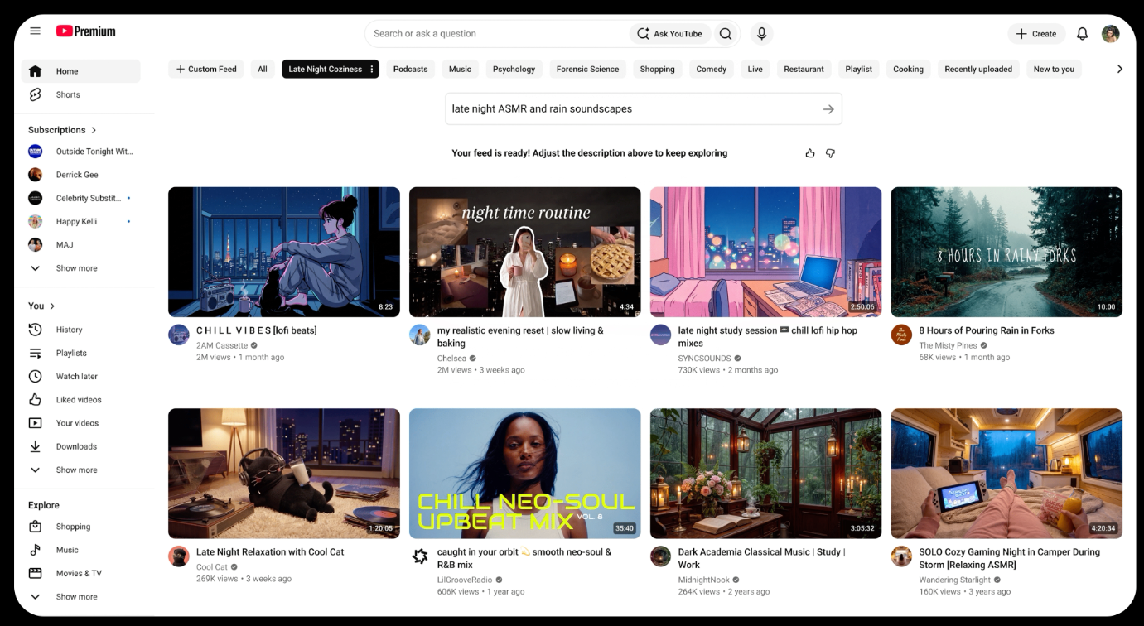Viewport: 1144px width, 626px height.
Task: Select the Podcasts chip
Action: pos(410,70)
